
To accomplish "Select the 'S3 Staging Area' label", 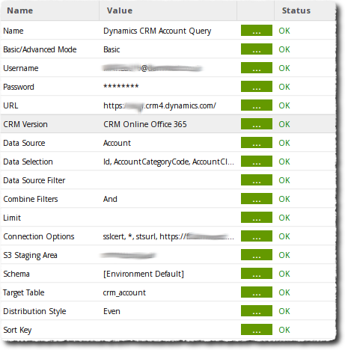I will point(30,255).
